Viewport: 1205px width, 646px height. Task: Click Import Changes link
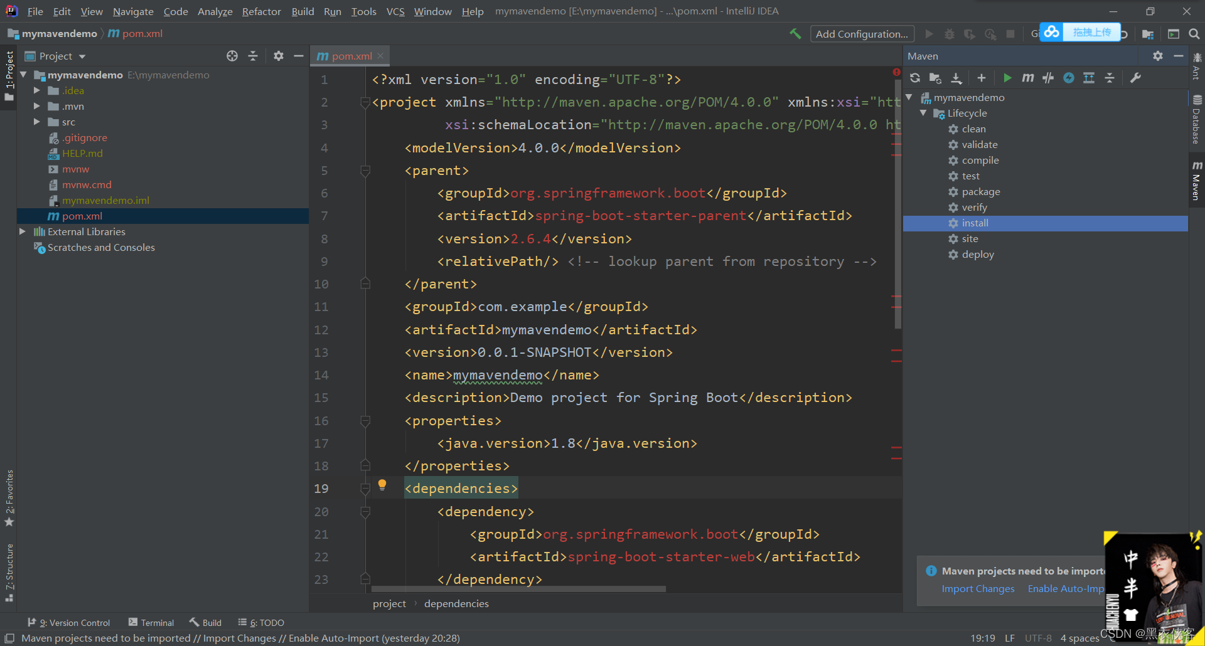coord(978,588)
